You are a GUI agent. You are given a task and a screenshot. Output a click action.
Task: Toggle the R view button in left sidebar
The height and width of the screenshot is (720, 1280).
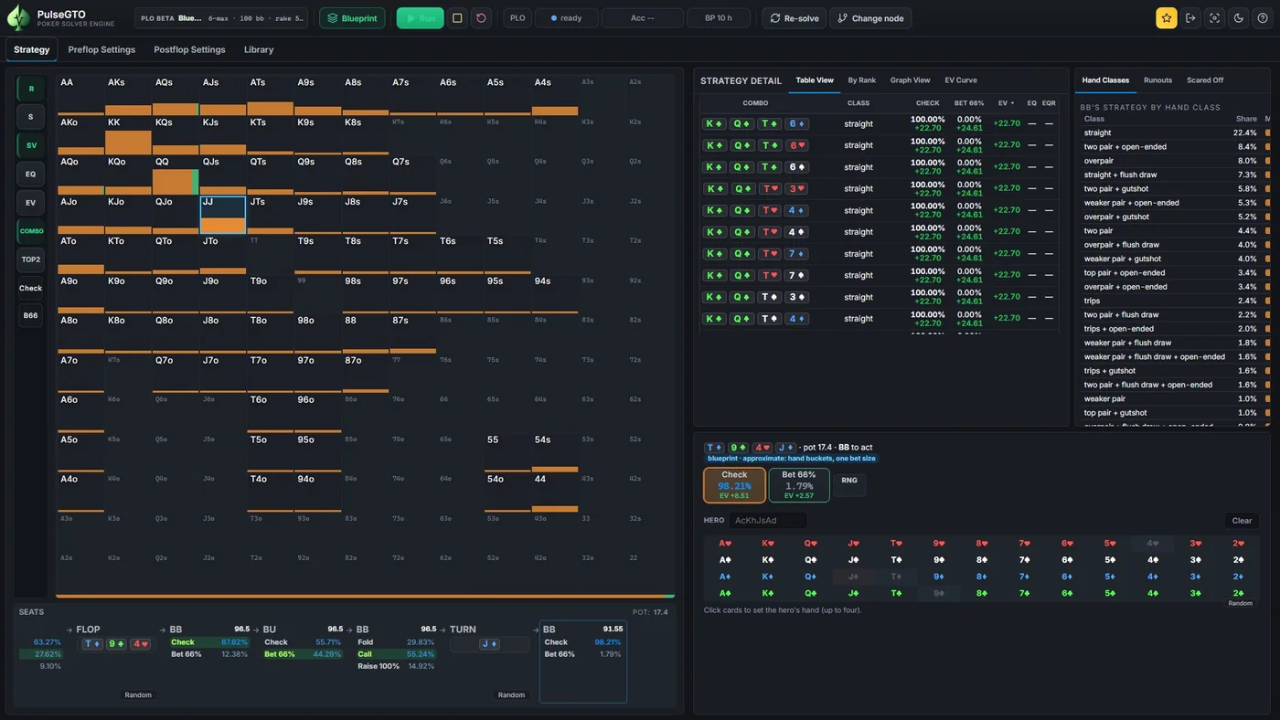(31, 89)
